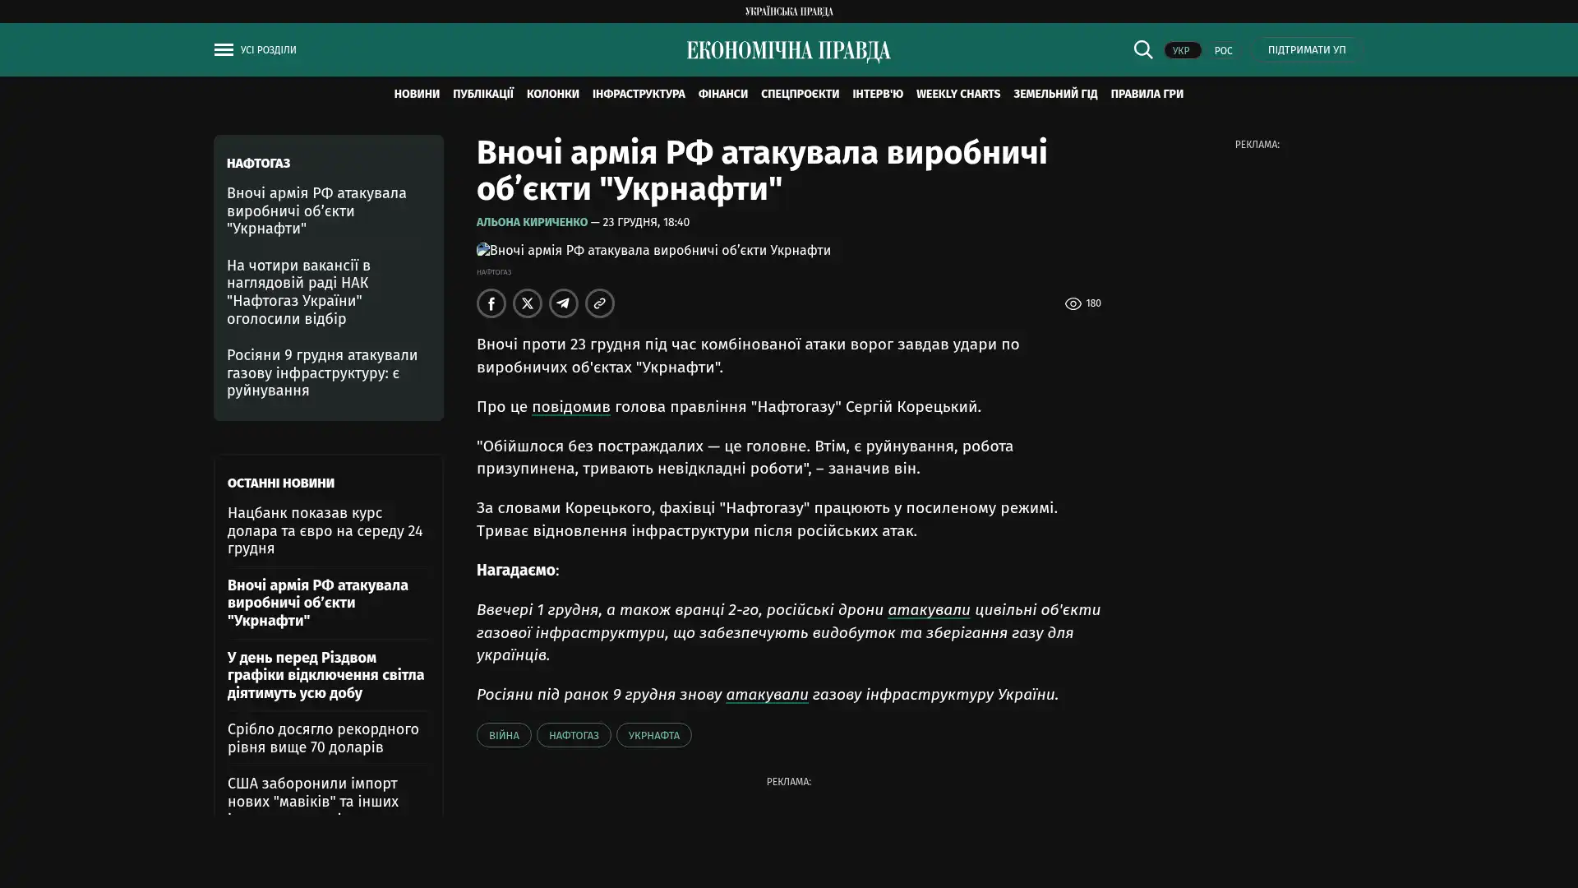The width and height of the screenshot is (1578, 888).
Task: Open the Нацбанк курс долара news item
Action: coord(325,530)
